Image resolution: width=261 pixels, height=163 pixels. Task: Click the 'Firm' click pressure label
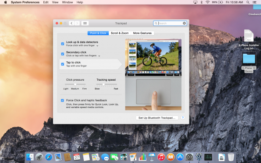tap(85, 89)
